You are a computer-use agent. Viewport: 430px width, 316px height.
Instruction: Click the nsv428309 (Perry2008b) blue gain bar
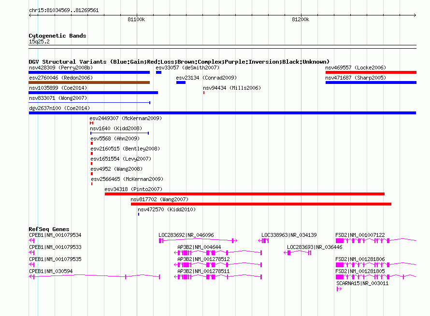(x=89, y=72)
